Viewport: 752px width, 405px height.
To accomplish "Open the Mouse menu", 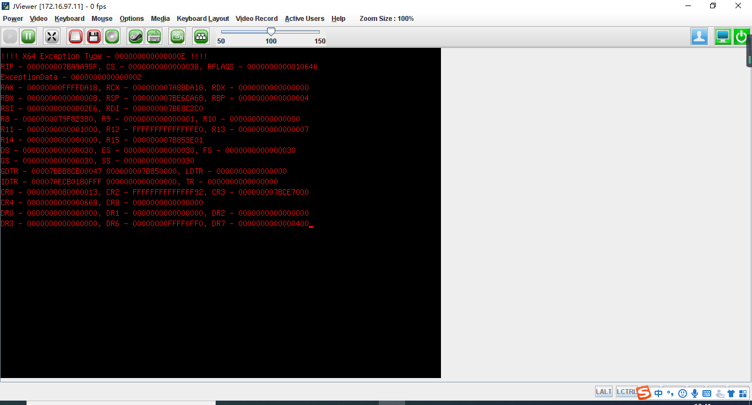I will (102, 19).
